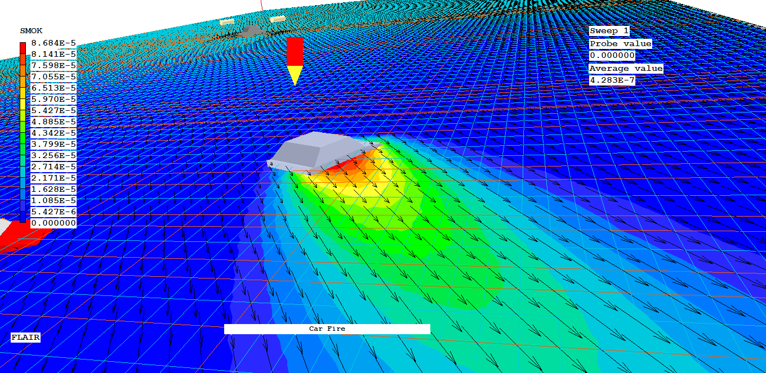Click the maximum legend value 8.684E-5

[x=54, y=43]
